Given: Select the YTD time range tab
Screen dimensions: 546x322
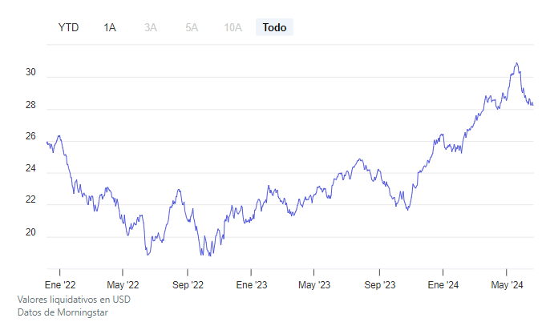Looking at the screenshot, I should [69, 27].
